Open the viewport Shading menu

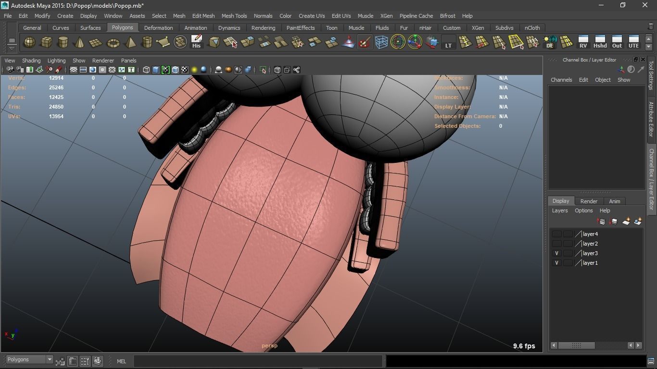coord(31,61)
